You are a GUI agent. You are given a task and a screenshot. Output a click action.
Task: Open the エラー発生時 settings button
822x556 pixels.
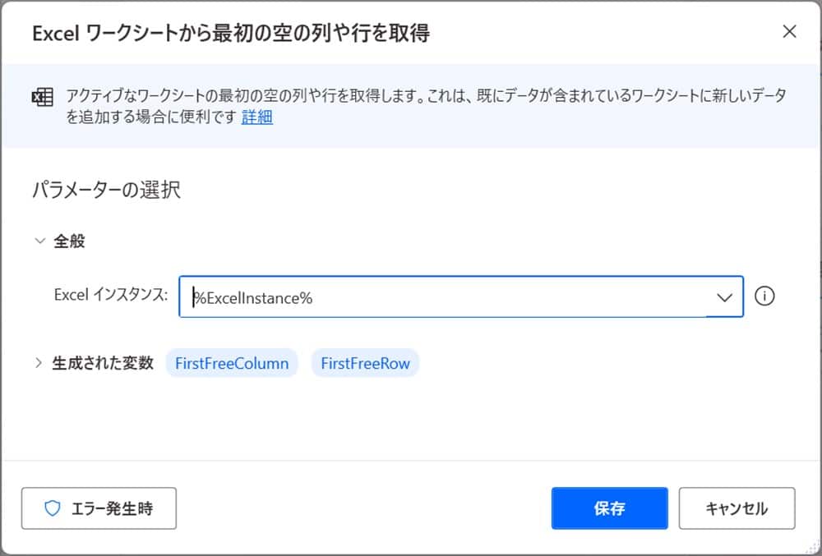99,508
